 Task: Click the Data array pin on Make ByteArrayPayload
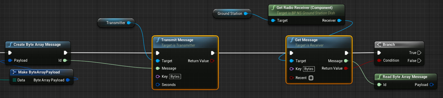(14, 80)
